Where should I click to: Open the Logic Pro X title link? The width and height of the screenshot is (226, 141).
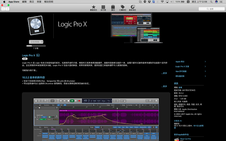click(x=29, y=55)
